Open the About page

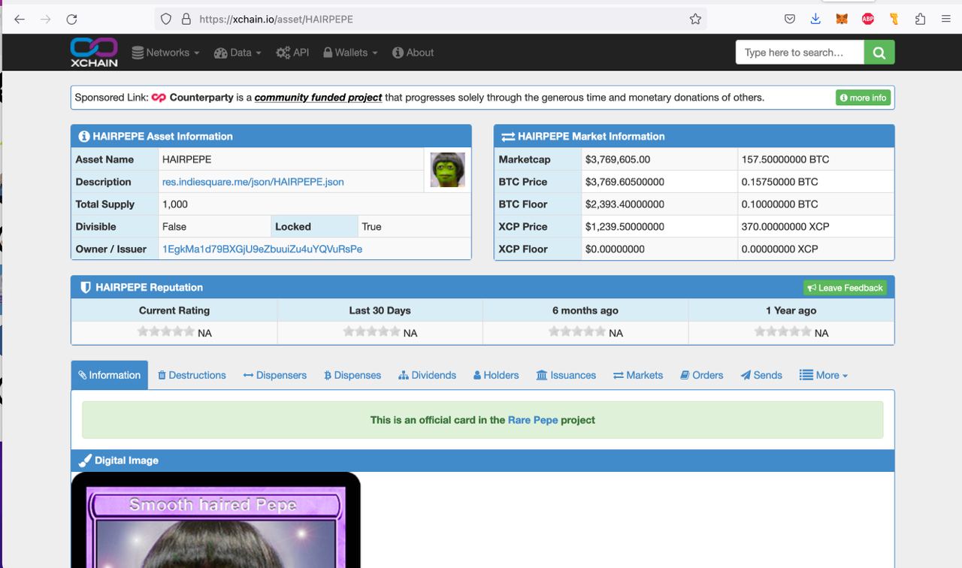[x=413, y=53]
